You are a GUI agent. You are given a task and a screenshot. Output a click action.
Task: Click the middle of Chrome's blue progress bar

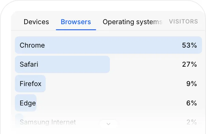tap(108, 45)
